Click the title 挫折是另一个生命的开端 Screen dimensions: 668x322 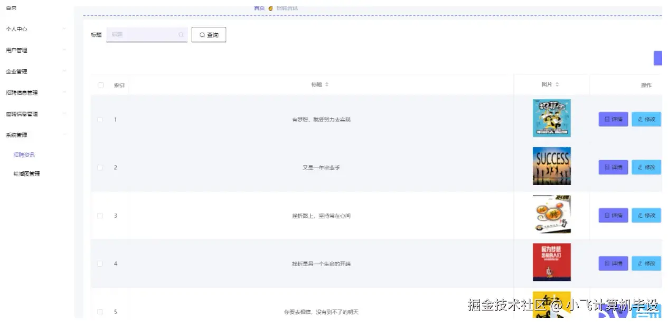tap(321, 264)
